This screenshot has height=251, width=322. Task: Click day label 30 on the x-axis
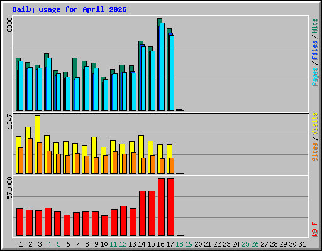292,244
